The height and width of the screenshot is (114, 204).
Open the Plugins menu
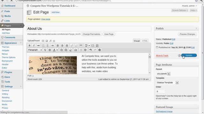click(8, 72)
